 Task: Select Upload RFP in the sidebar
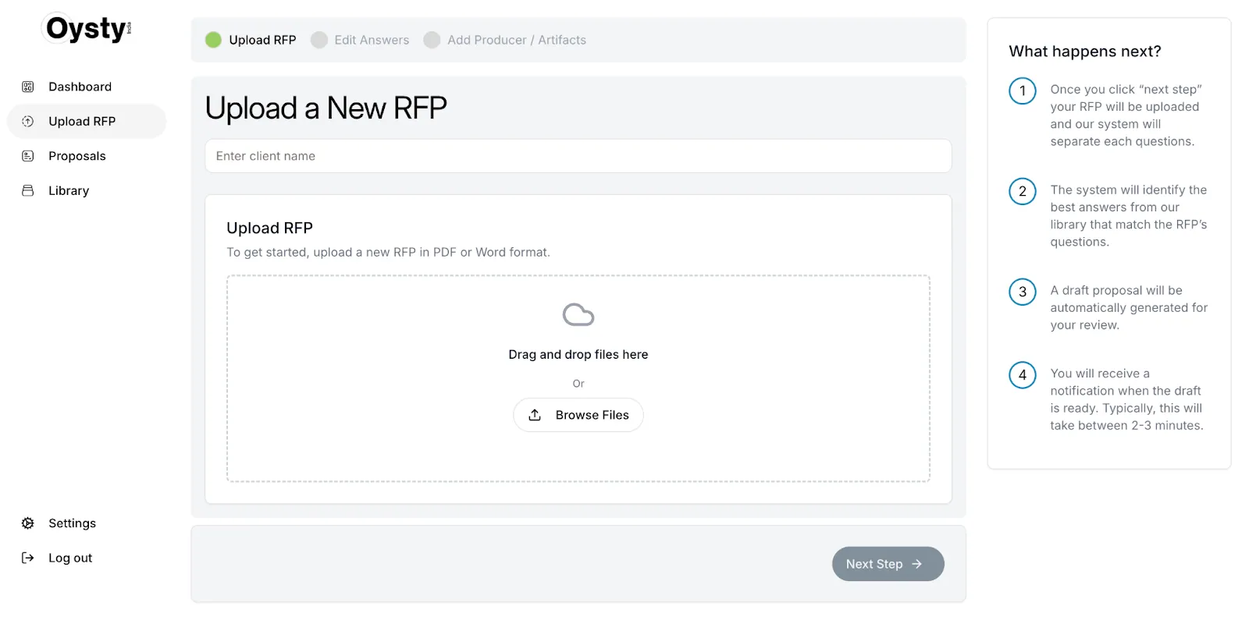coord(87,121)
